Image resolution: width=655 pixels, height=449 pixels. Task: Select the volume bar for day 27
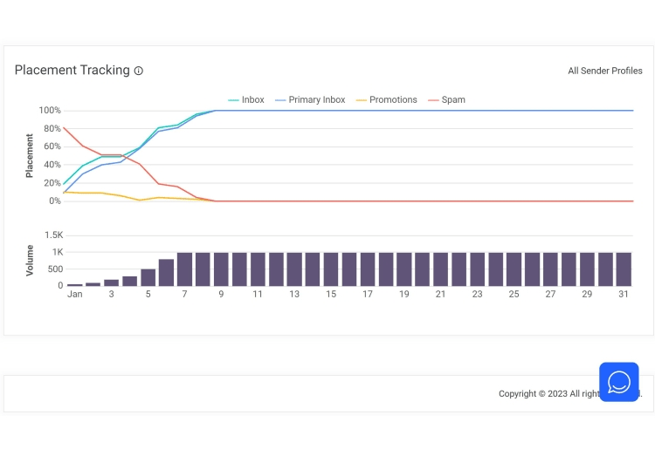click(x=550, y=269)
